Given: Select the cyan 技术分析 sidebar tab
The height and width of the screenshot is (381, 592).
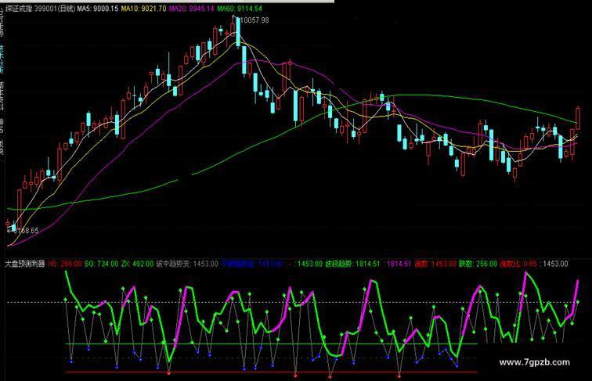Looking at the screenshot, I should click(x=2, y=59).
